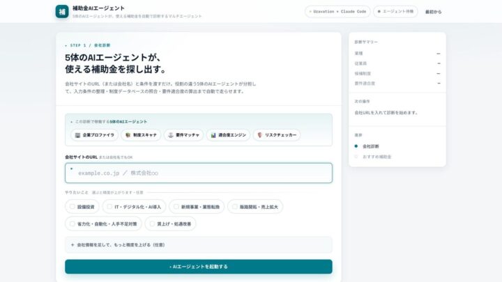The image size is (502, 282).
Task: Click the リスクチェッカー shield icon
Action: [x=259, y=135]
